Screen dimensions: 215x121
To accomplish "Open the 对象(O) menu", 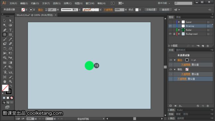I will coord(35,3).
